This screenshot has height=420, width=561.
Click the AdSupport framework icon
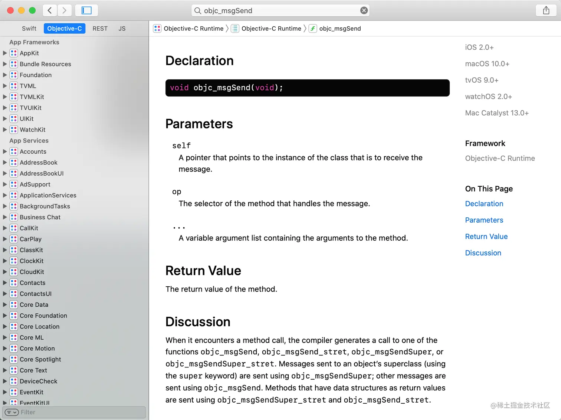click(14, 184)
